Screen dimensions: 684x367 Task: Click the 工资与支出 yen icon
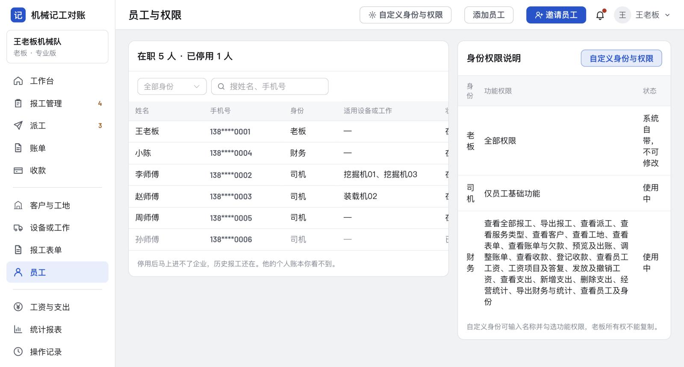(x=18, y=307)
